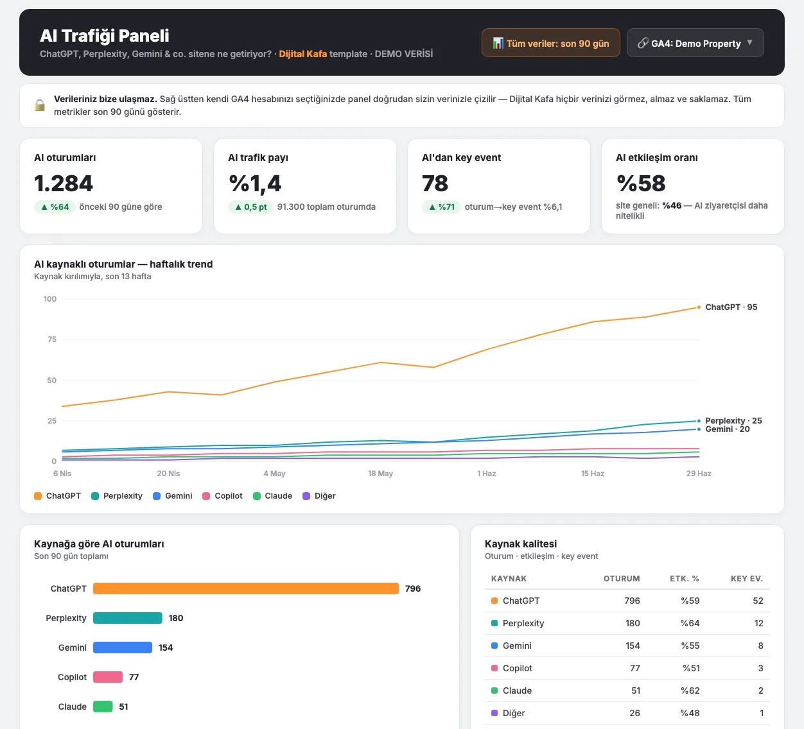Open the Dijital Kafa link in header

302,54
